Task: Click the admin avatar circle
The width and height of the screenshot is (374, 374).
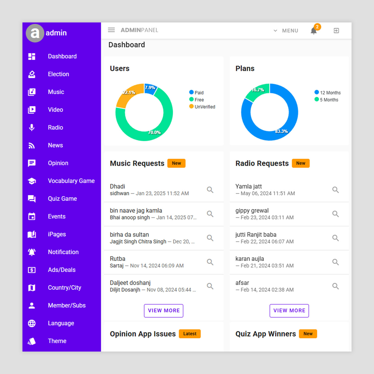Action: point(35,33)
